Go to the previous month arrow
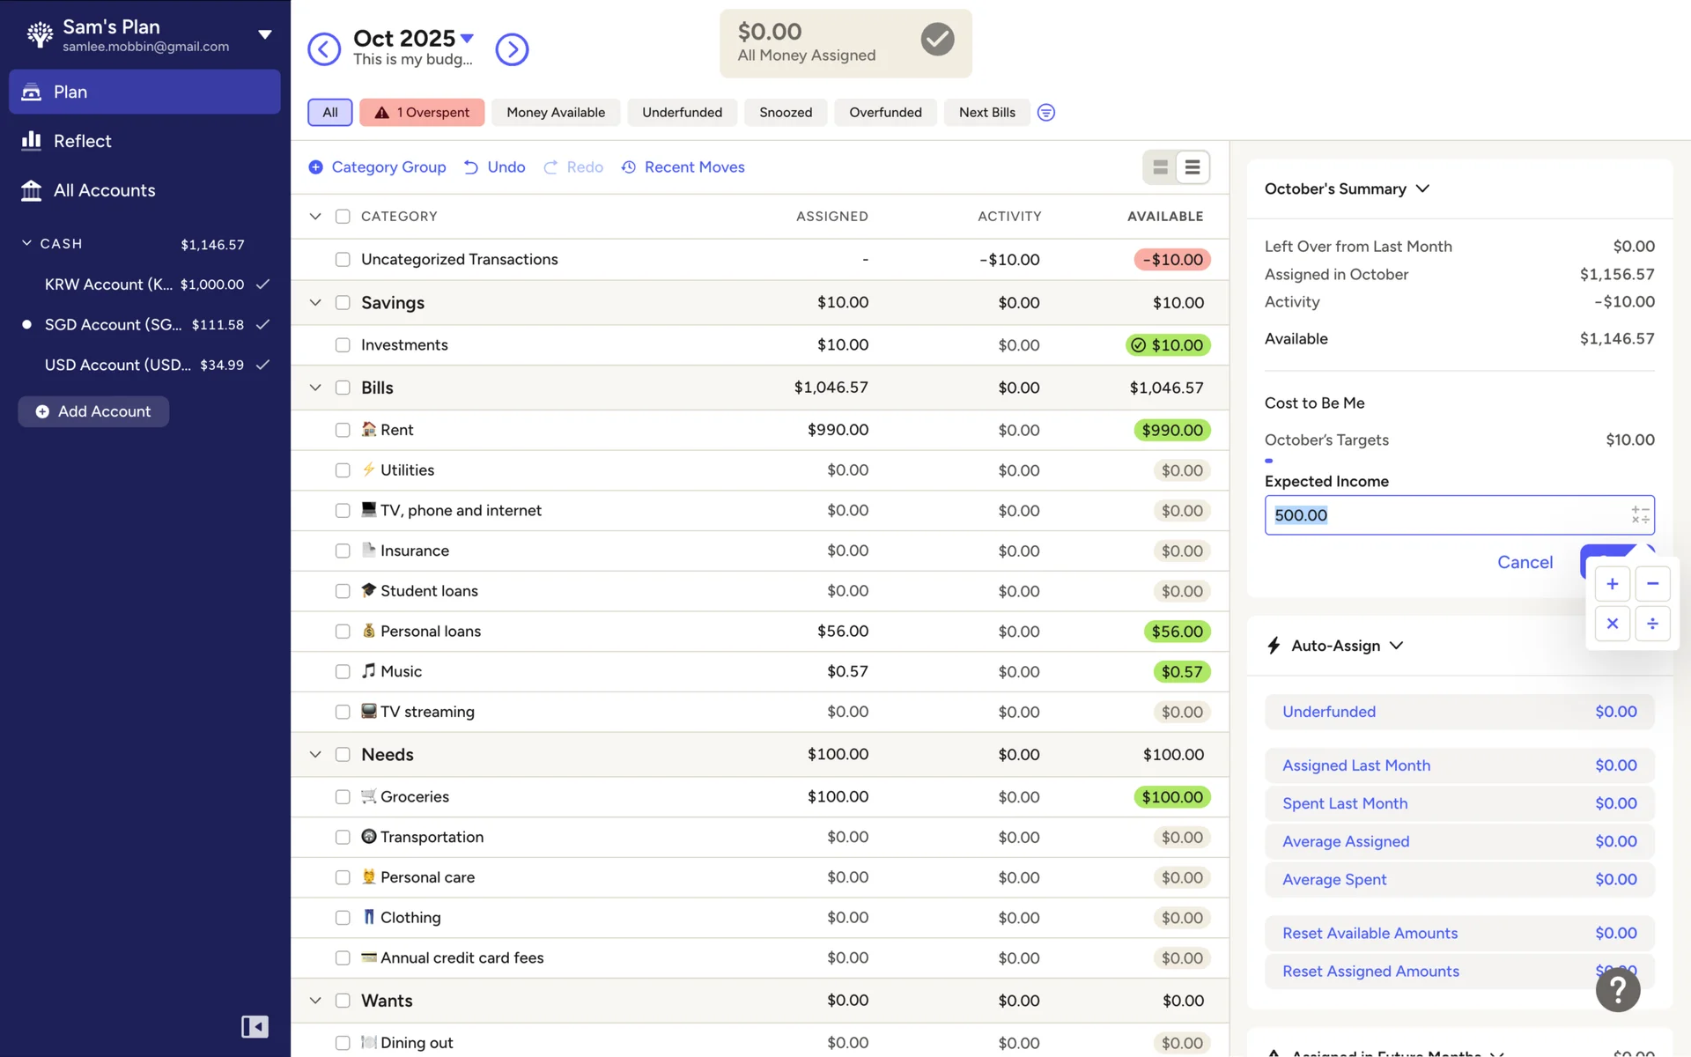Viewport: 1691px width, 1057px height. tap(324, 49)
